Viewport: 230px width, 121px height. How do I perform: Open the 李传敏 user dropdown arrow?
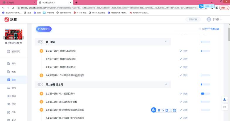(221, 19)
